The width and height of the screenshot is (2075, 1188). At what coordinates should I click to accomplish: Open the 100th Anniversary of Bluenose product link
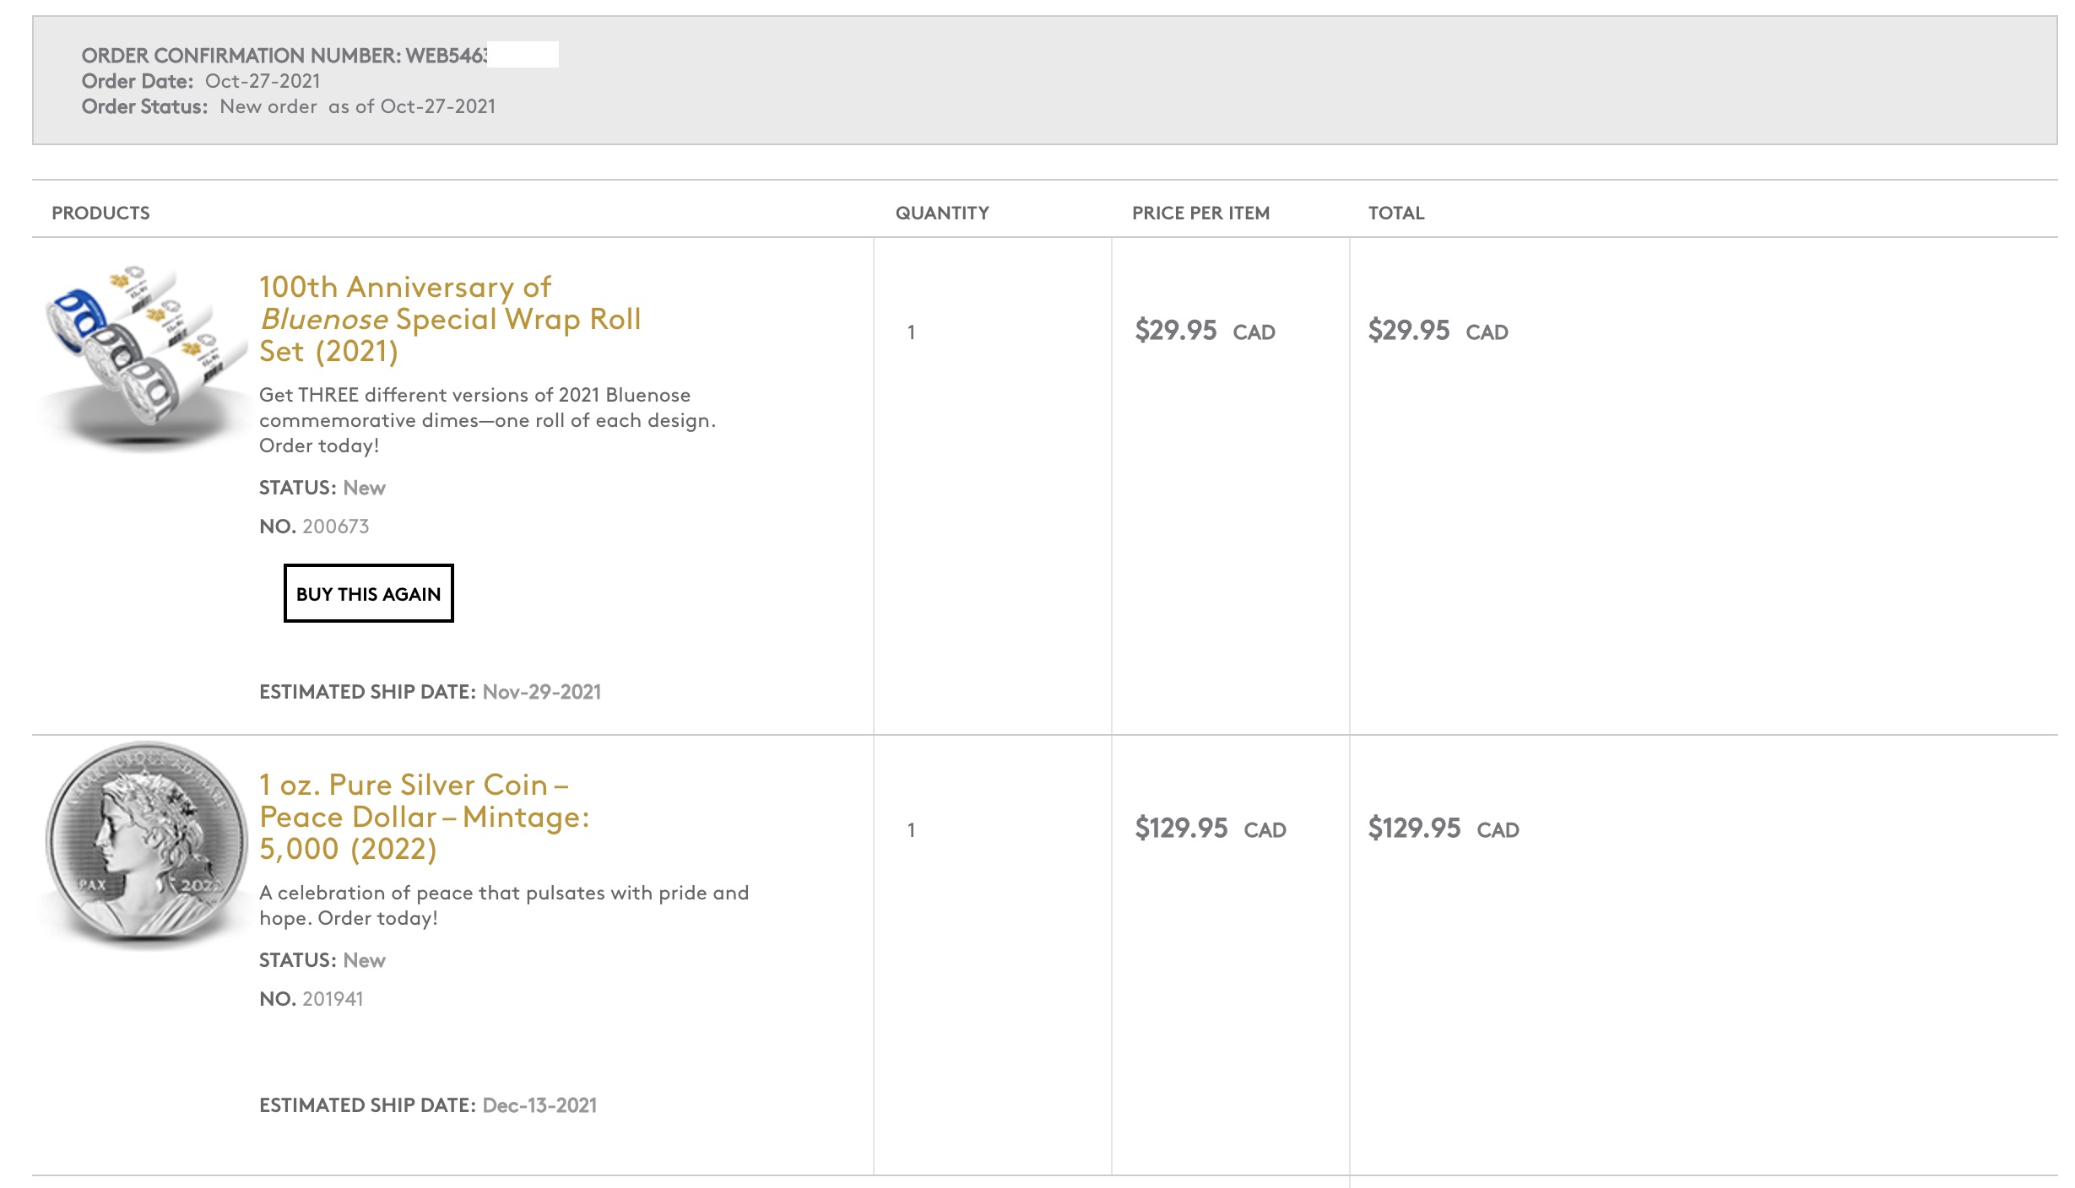pyautogui.click(x=450, y=319)
